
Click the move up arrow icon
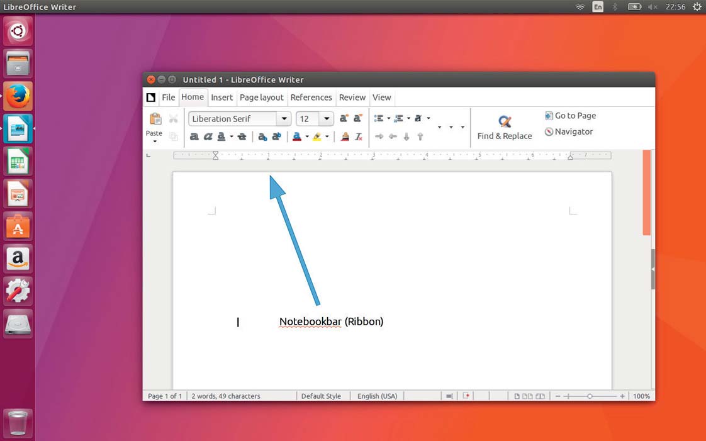coord(420,137)
